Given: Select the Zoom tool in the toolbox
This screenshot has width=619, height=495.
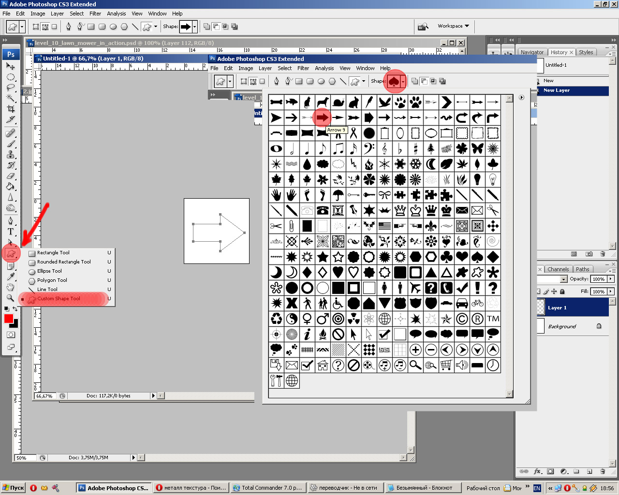Looking at the screenshot, I should (11, 298).
